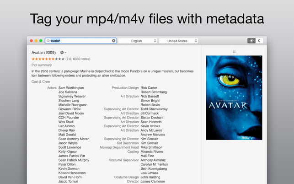Select actor Zoe Saldana
Screen dimensions: 294x184
coord(68,92)
